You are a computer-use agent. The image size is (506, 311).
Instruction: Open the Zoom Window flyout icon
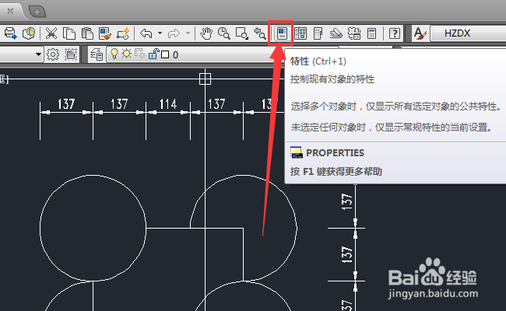coord(242,33)
